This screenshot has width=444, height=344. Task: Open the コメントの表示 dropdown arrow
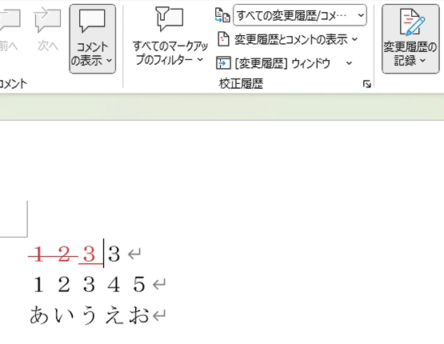[x=110, y=60]
